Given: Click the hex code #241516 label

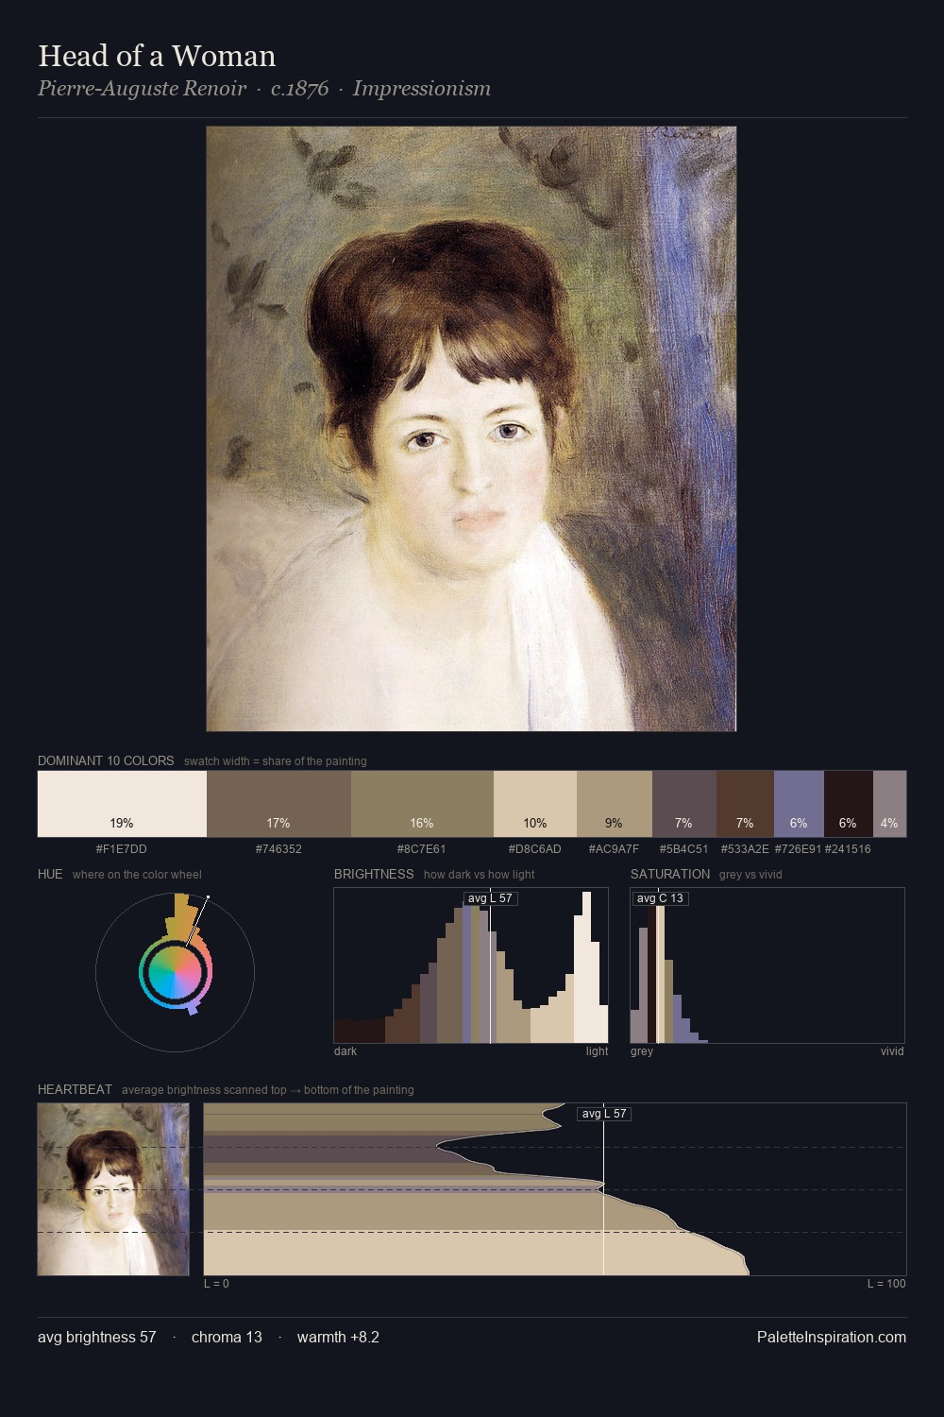Looking at the screenshot, I should point(849,848).
